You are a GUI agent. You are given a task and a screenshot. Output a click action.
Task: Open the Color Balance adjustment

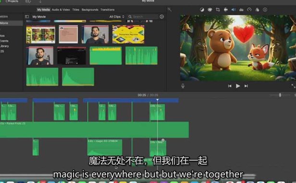click(202, 10)
